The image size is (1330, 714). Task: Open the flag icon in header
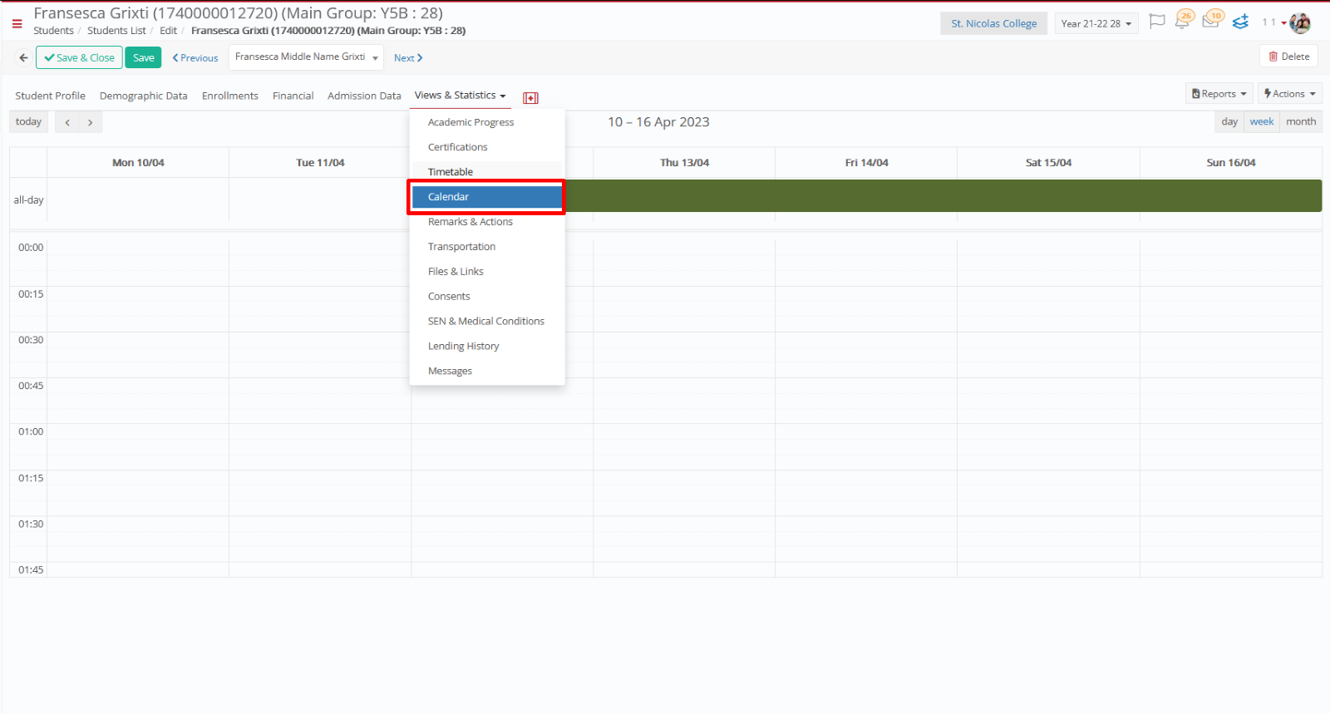click(1156, 22)
